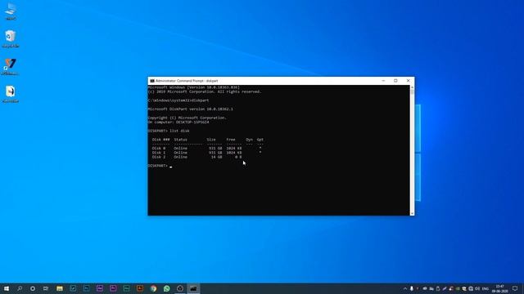Open the fourth desktop icon below the shortcut

coord(11,94)
